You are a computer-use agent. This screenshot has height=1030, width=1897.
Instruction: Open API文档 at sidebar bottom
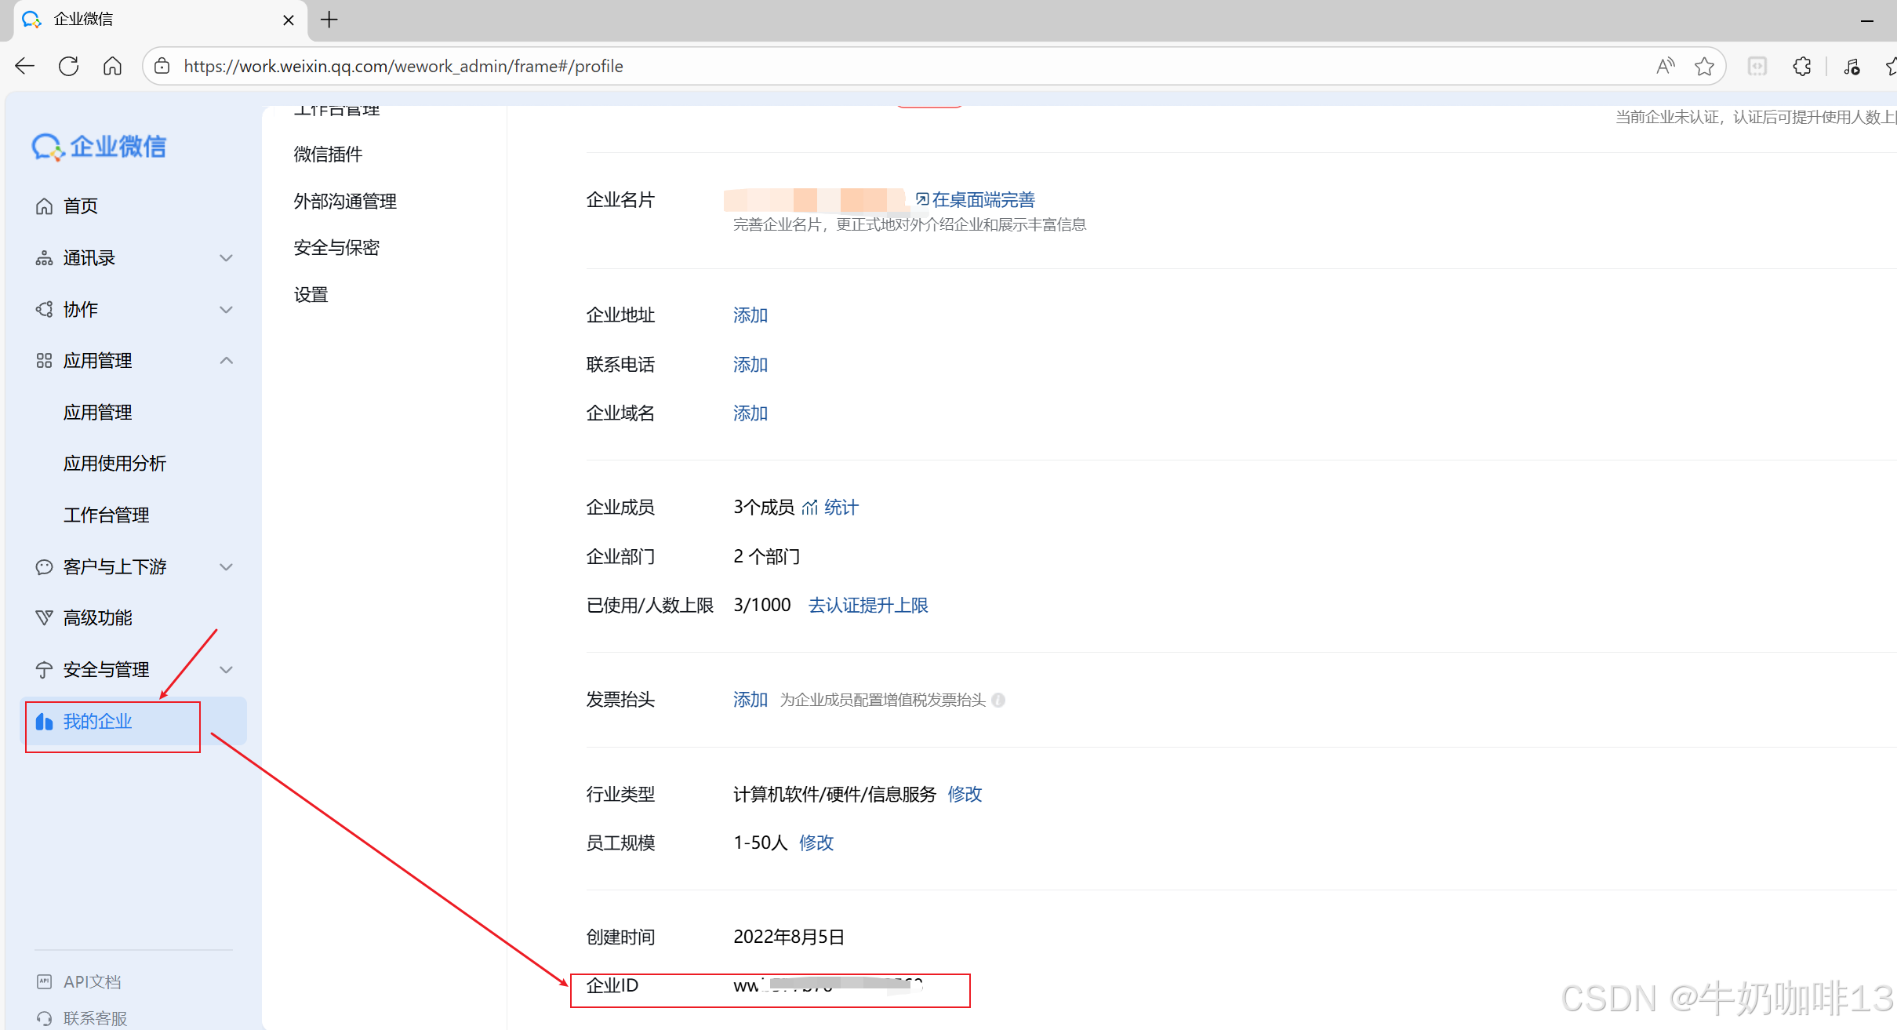point(92,981)
